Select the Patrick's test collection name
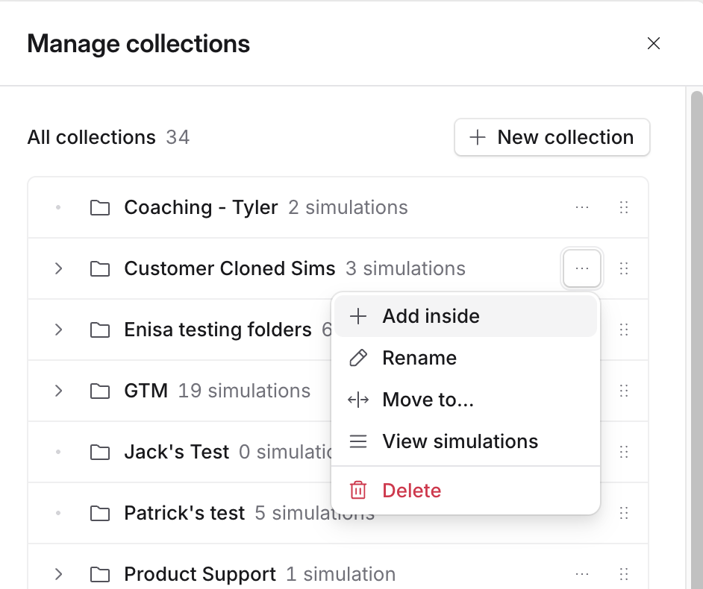703x589 pixels. (184, 513)
